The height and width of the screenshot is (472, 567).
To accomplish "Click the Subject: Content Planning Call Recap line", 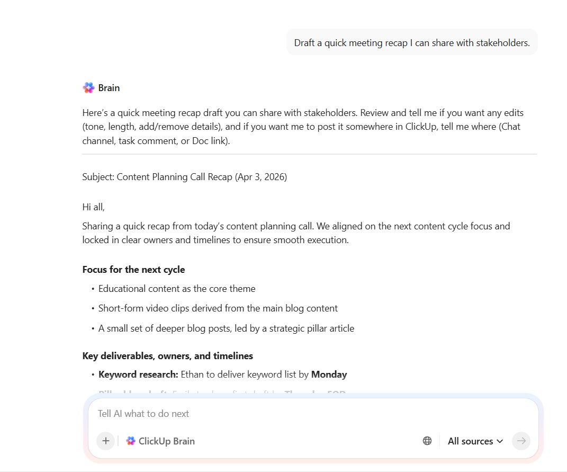I will (184, 177).
